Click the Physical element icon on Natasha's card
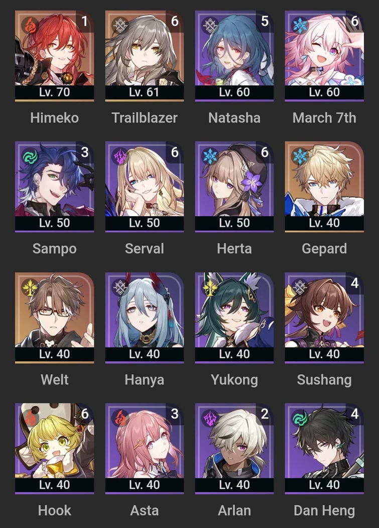The height and width of the screenshot is (528, 379). [x=210, y=25]
